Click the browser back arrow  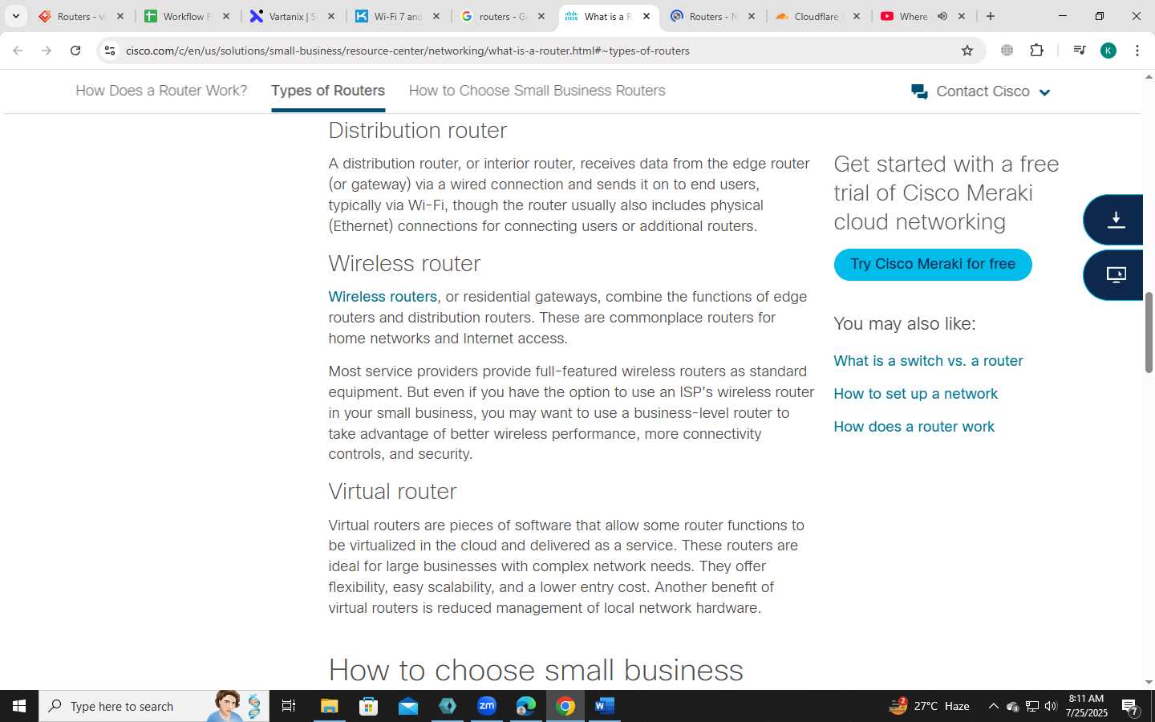pos(18,51)
